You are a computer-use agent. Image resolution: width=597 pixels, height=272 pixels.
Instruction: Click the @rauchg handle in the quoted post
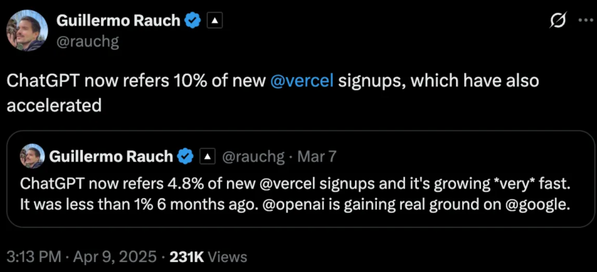[x=253, y=157]
